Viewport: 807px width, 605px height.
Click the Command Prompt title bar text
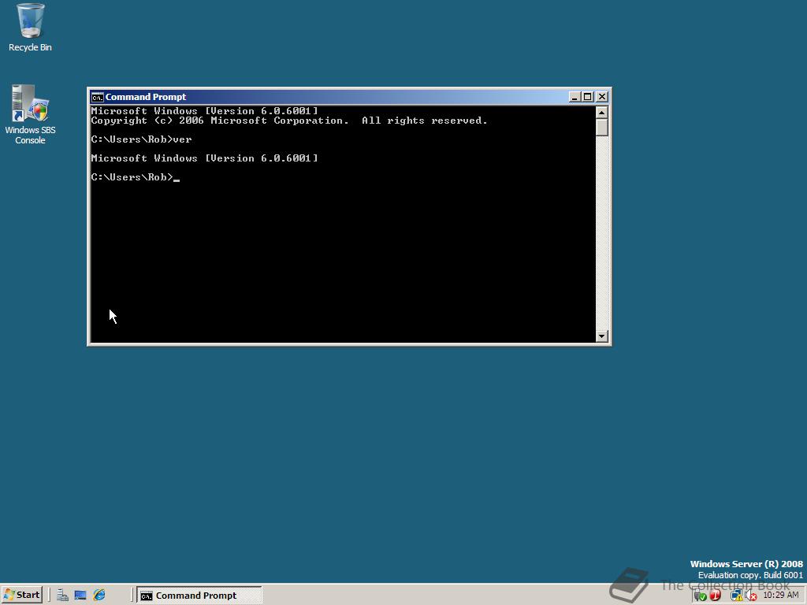[146, 97]
